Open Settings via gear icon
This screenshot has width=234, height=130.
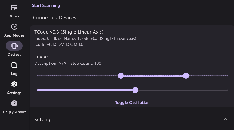click(14, 84)
